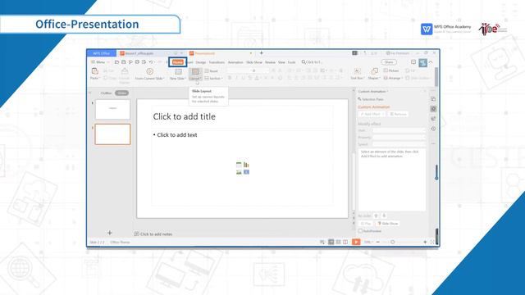The image size is (525, 295).
Task: Click the Play button in animation pane
Action: click(x=366, y=224)
